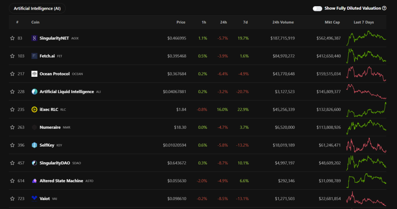This screenshot has height=209, width=397.
Task: Open SelfKey coin page
Action: [47, 145]
